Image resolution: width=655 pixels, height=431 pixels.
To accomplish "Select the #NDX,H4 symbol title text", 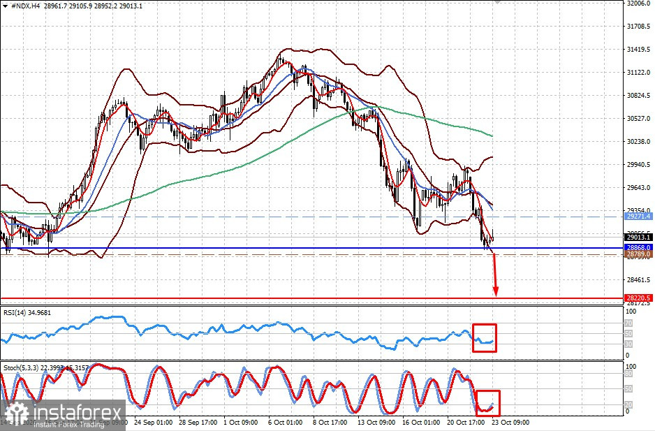I will coord(25,6).
